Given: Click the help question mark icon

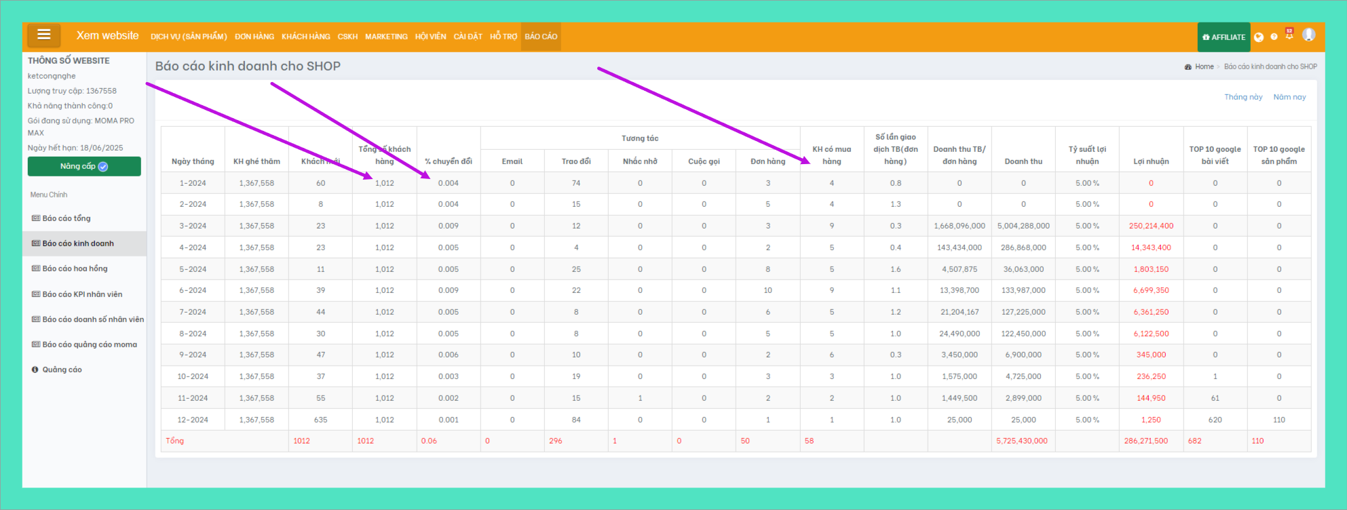Looking at the screenshot, I should click(1274, 37).
